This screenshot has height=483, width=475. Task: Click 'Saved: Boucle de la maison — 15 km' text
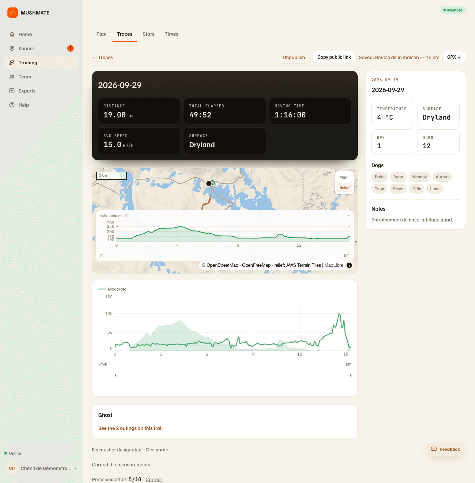coord(399,58)
